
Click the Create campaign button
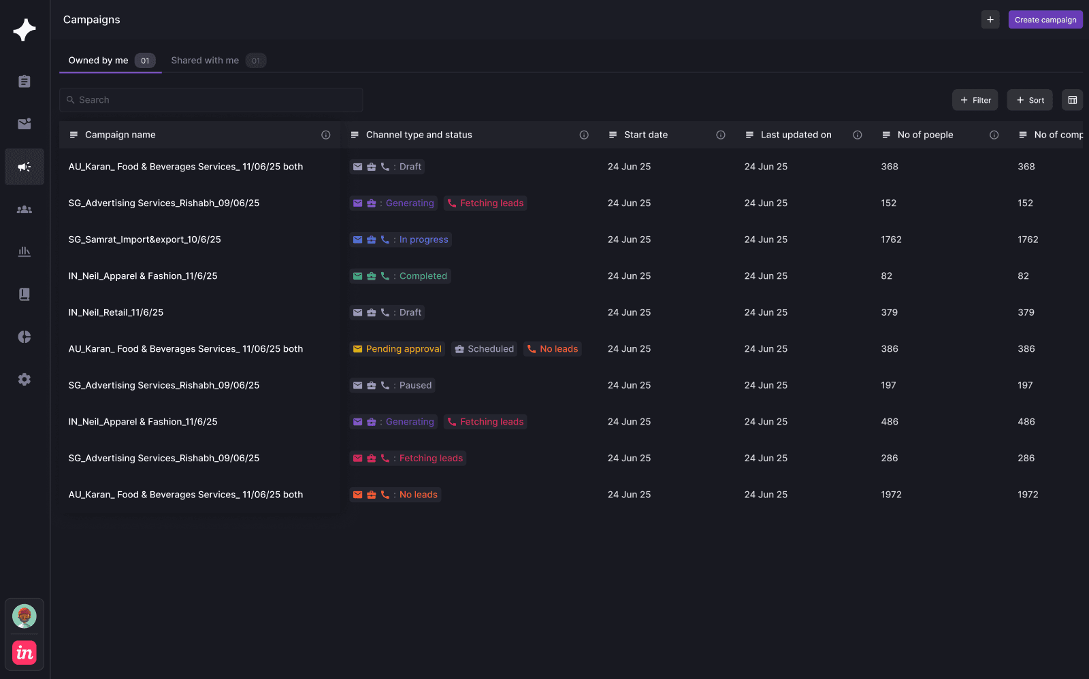tap(1045, 20)
